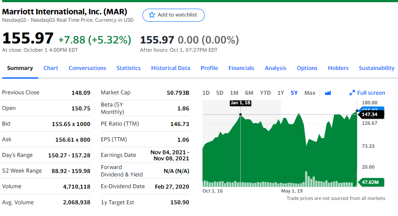Click the Full screen expand arrows icon
This screenshot has height=216, width=398.
[x=352, y=93]
